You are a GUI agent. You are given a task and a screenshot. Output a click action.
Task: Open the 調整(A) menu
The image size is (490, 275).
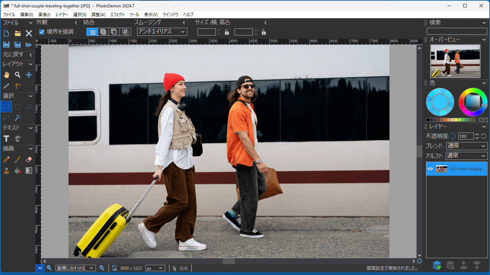(98, 15)
